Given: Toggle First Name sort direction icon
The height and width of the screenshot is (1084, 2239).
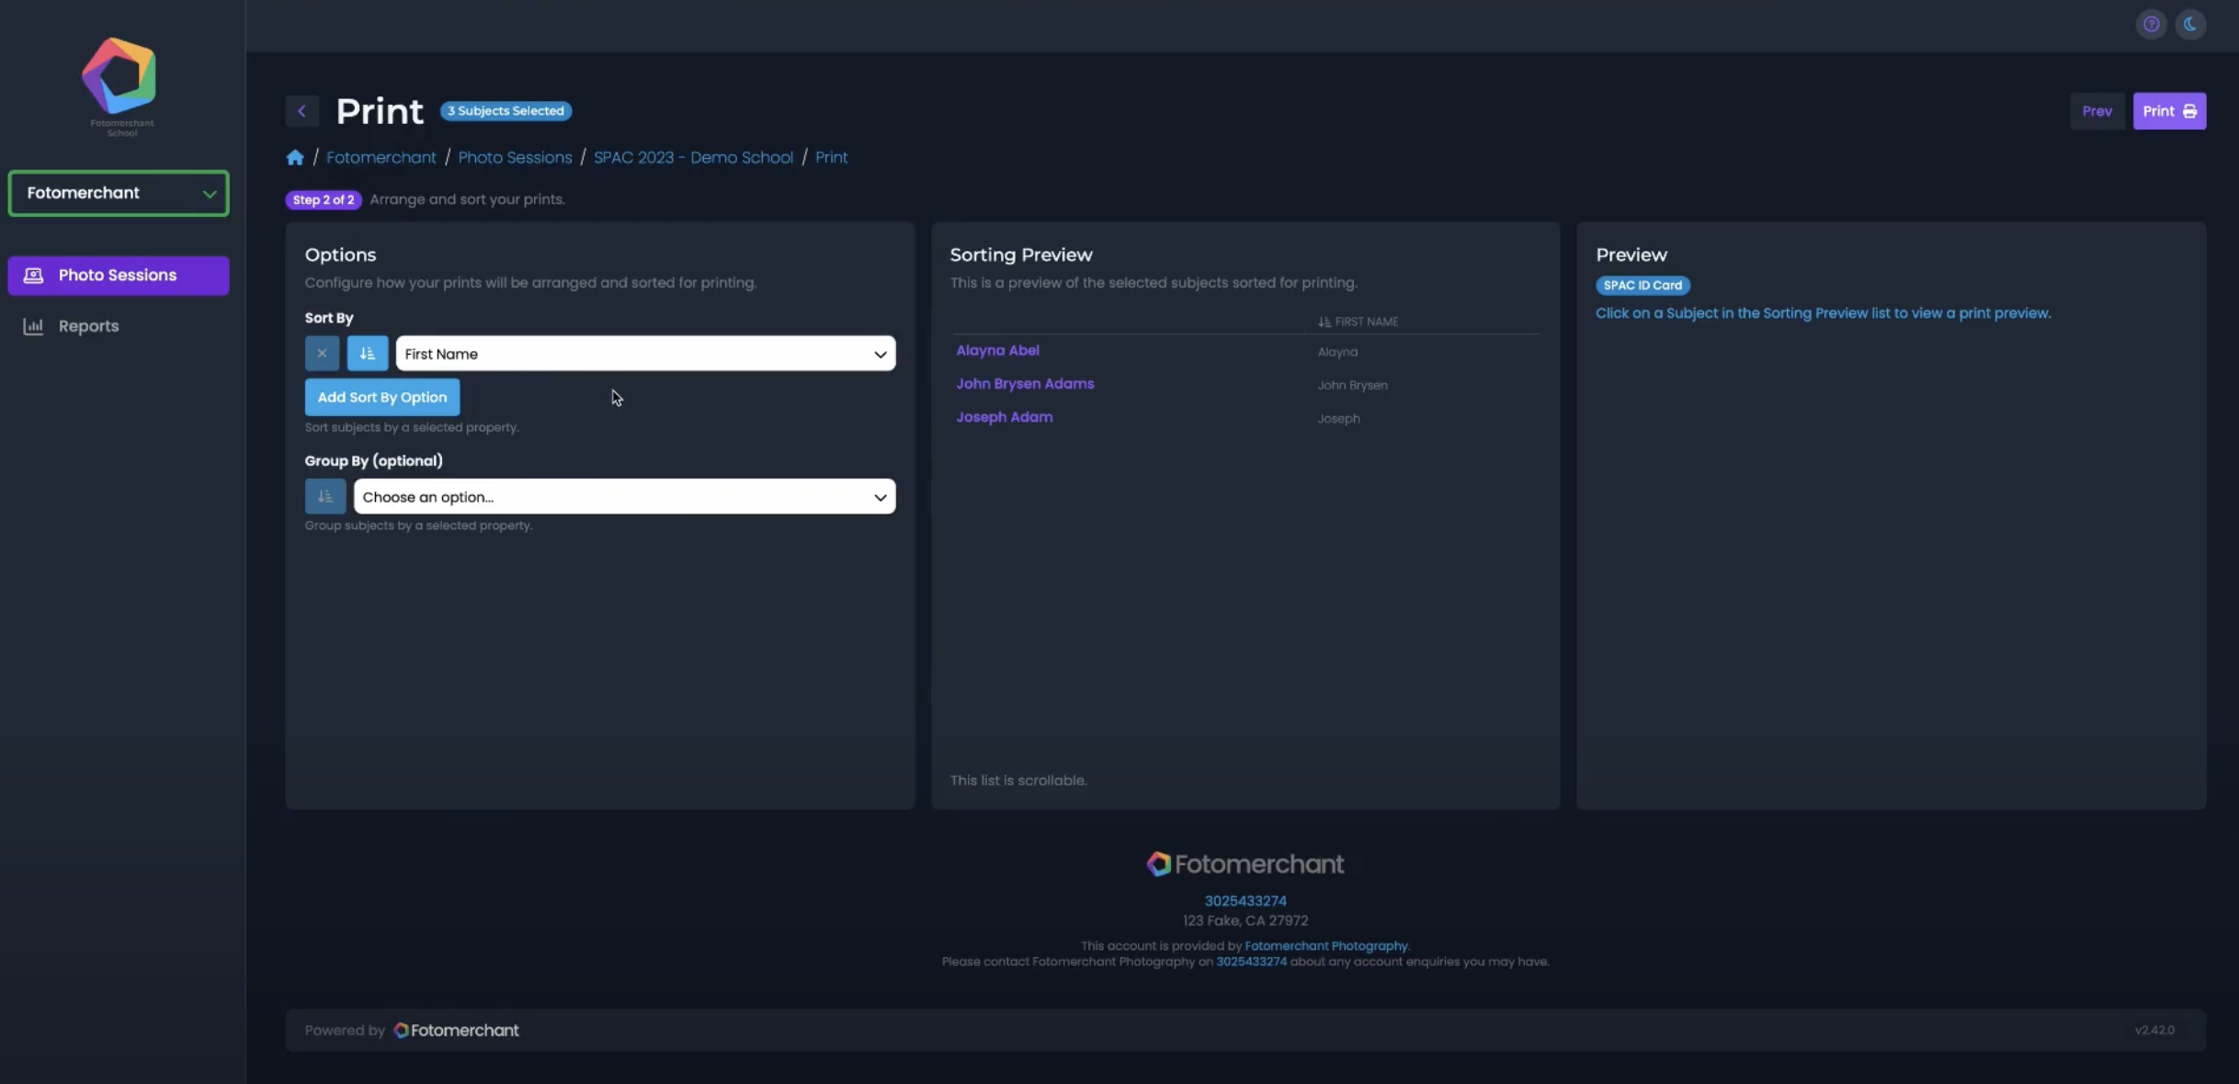Looking at the screenshot, I should point(367,353).
